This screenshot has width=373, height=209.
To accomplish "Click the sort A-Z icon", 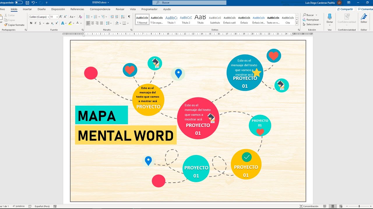I will (123, 17).
